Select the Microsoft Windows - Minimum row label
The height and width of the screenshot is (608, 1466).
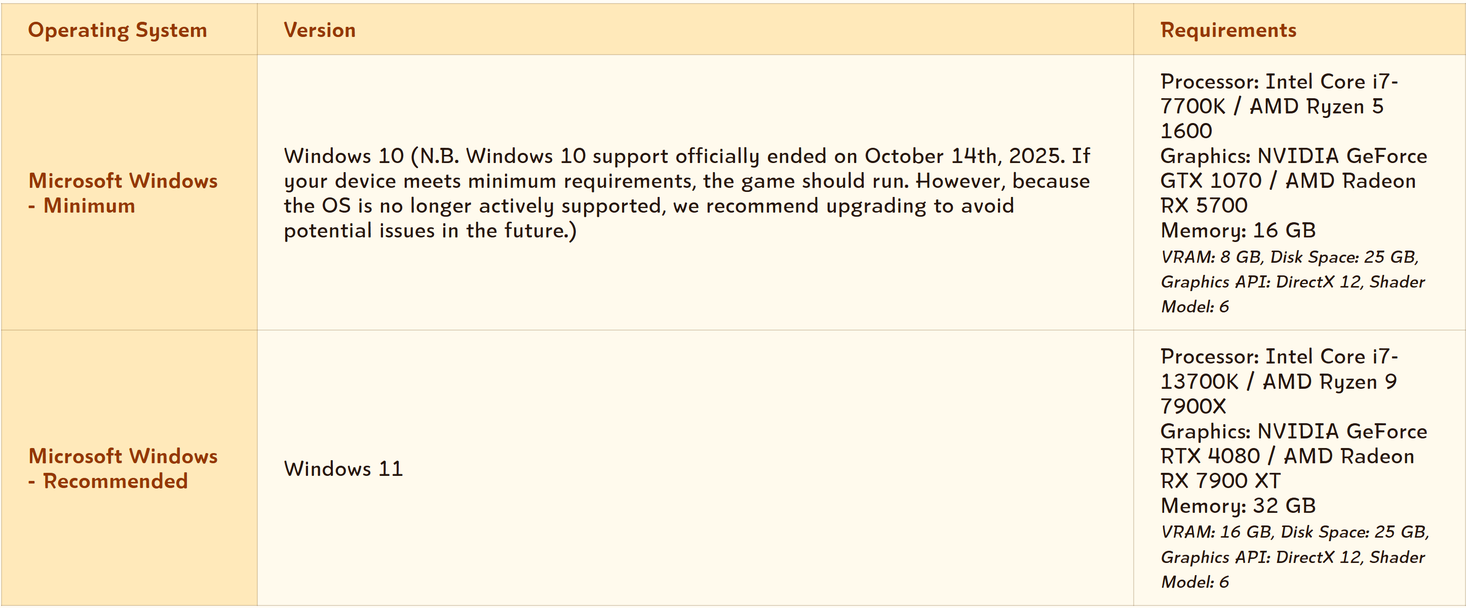point(123,193)
